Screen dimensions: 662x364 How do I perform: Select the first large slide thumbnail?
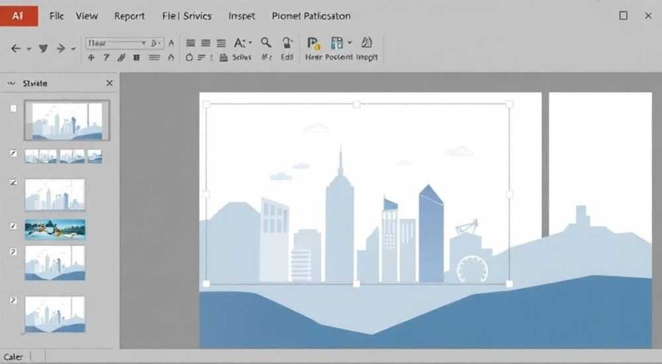[x=67, y=120]
